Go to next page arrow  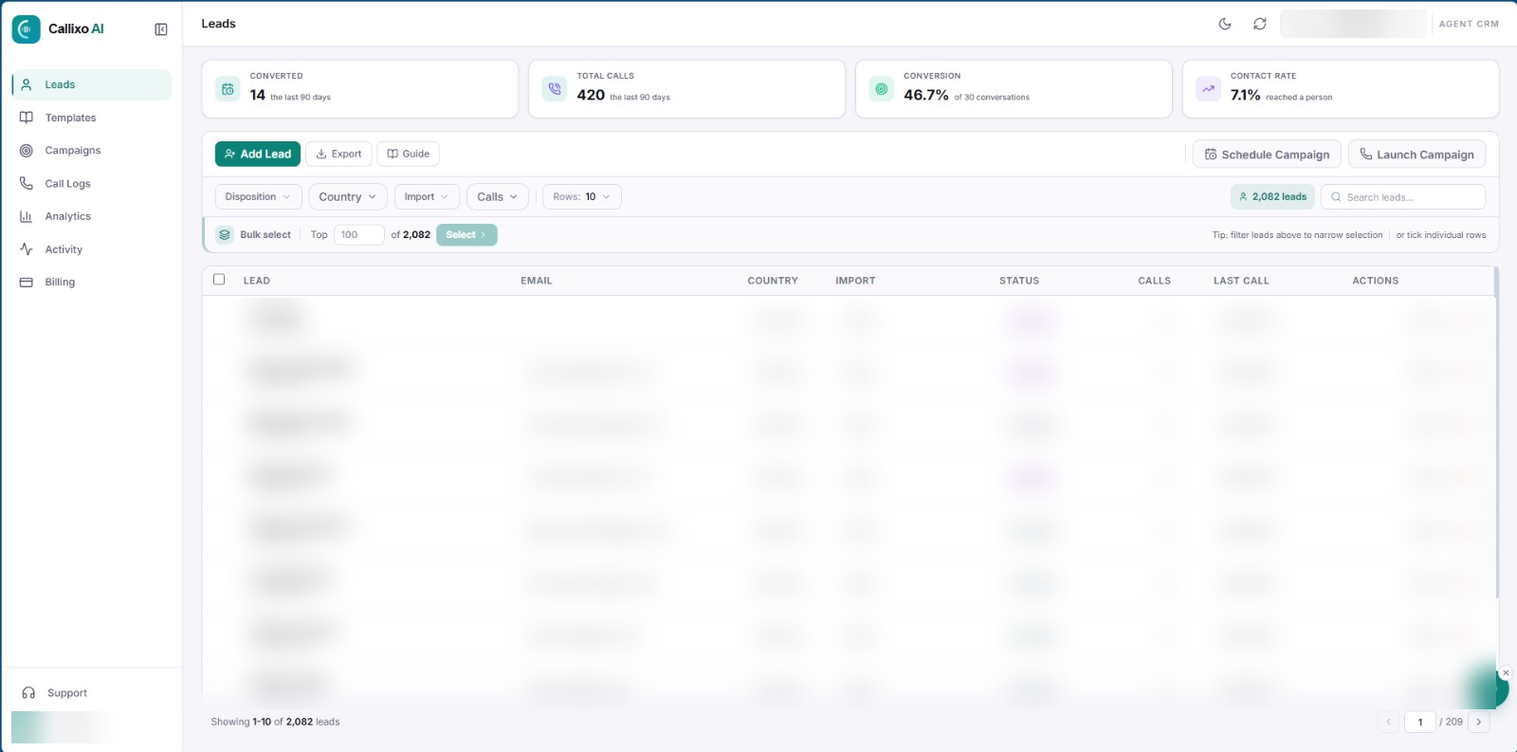[x=1478, y=722]
